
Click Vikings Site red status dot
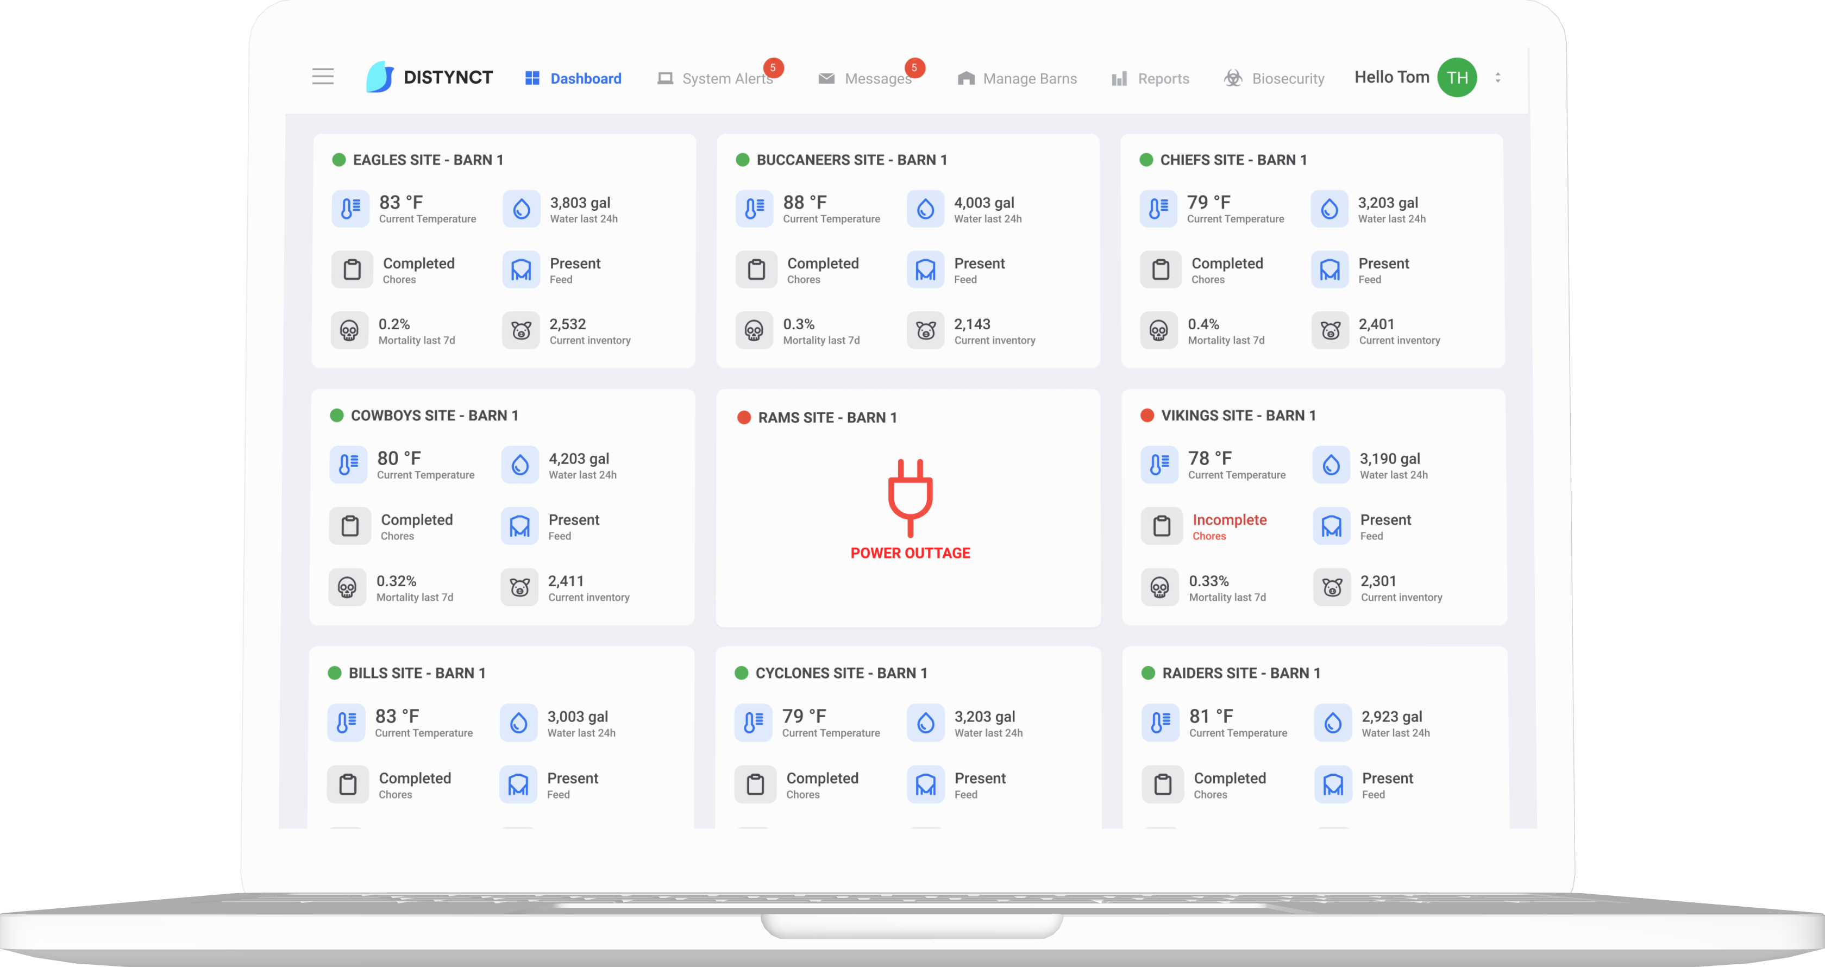pos(1147,415)
